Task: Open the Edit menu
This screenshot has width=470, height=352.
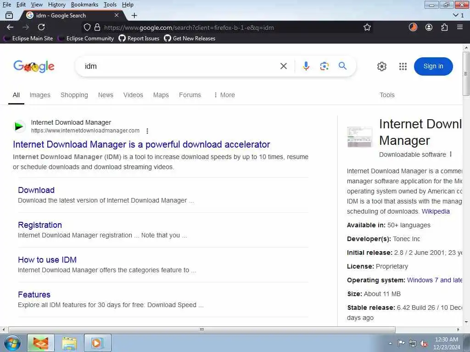Action: (21, 5)
